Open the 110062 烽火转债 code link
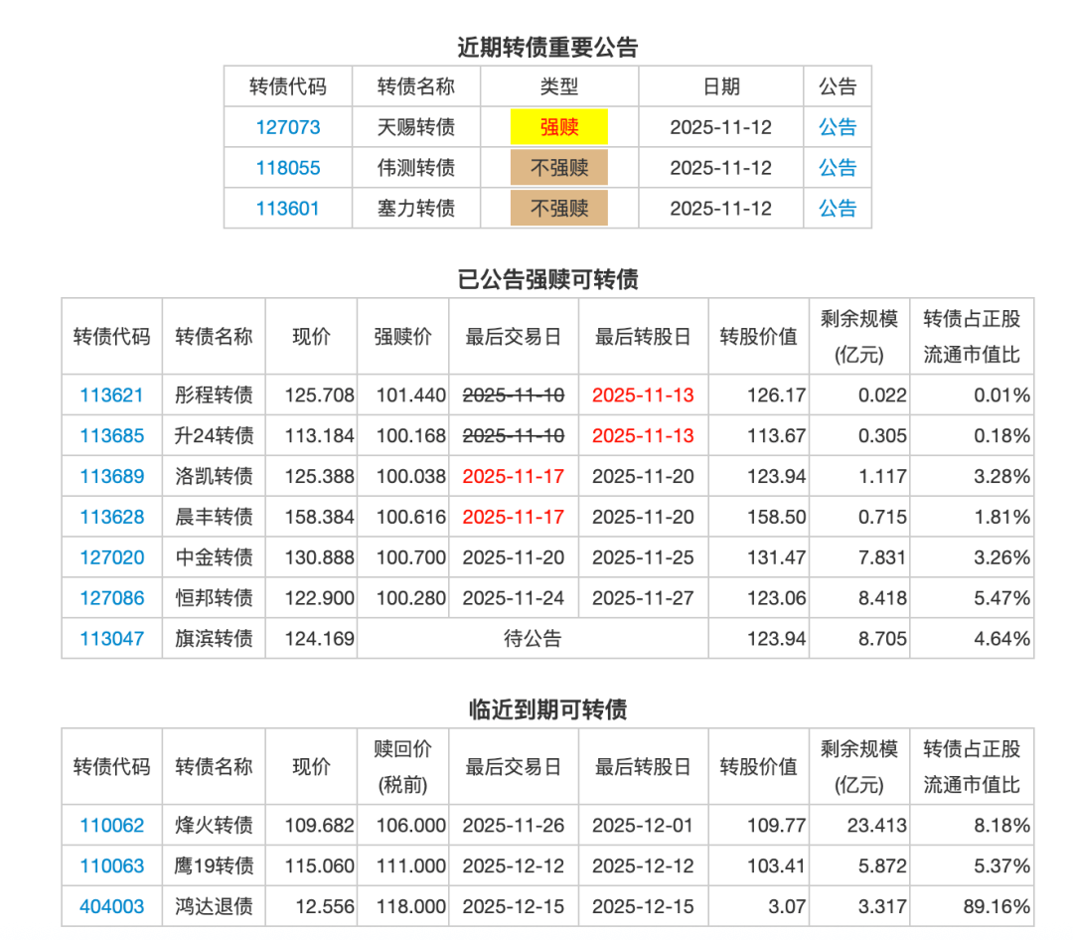This screenshot has width=1073, height=940. 111,826
